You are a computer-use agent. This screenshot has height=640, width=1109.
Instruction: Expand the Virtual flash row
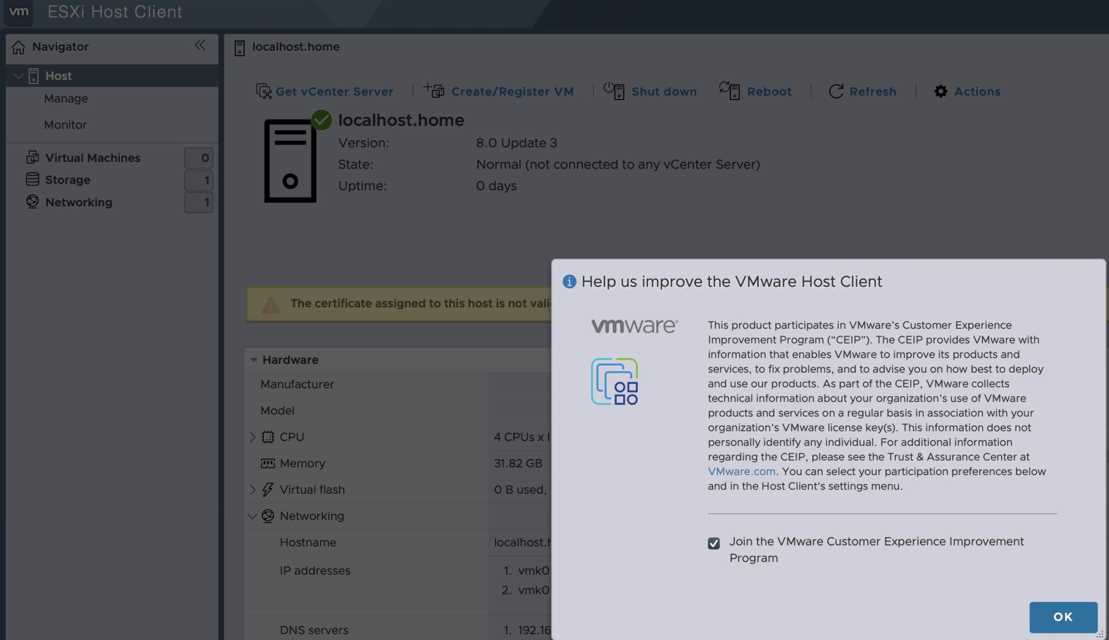point(252,489)
